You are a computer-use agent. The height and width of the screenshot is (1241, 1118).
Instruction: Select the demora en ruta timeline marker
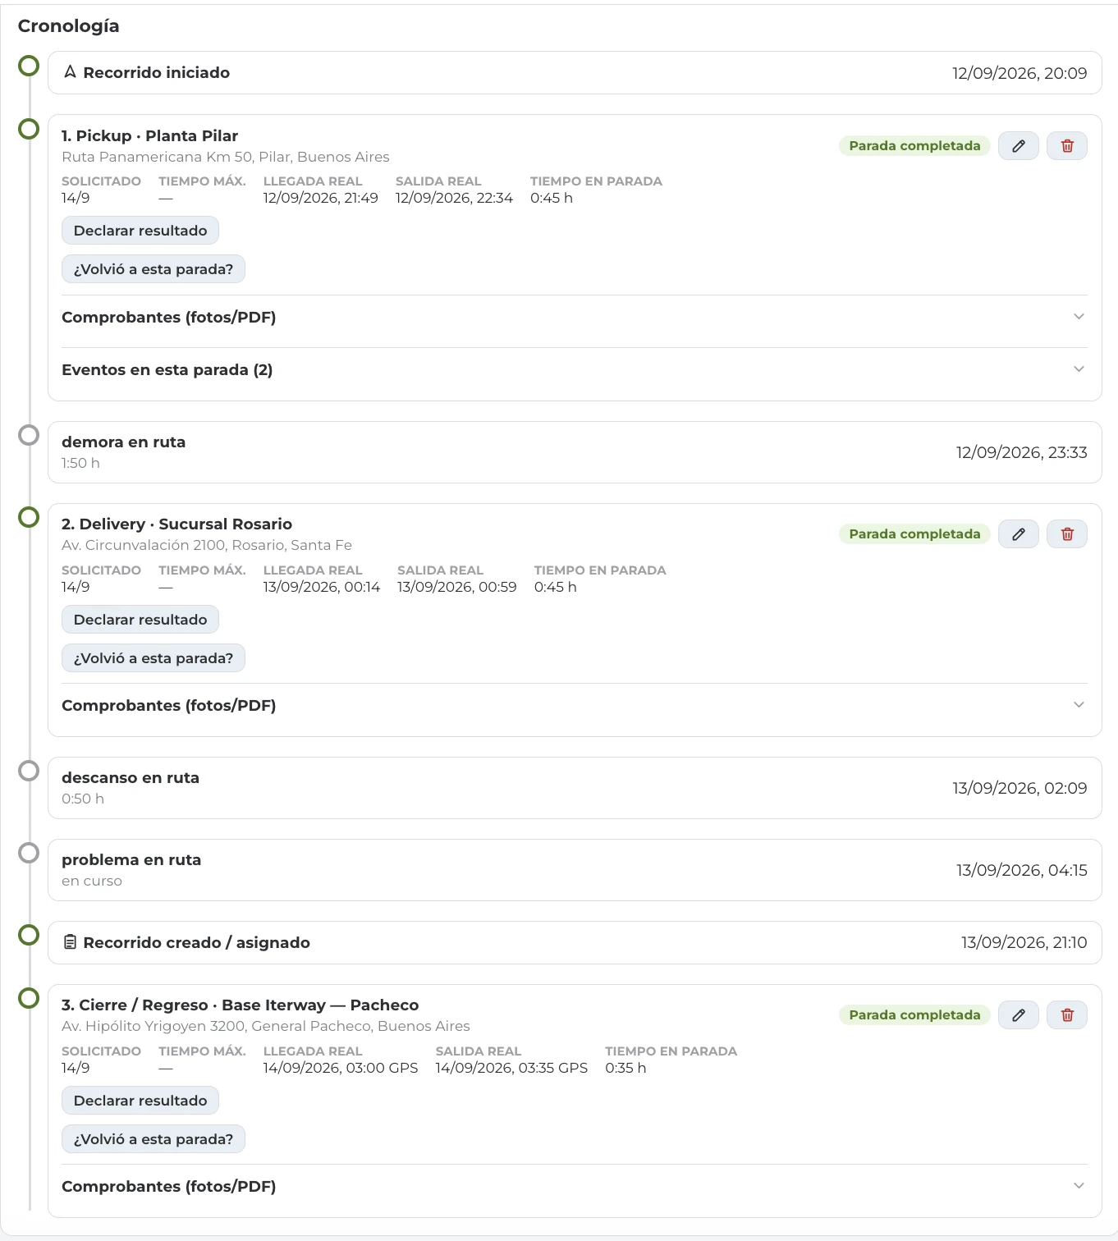[x=29, y=435]
